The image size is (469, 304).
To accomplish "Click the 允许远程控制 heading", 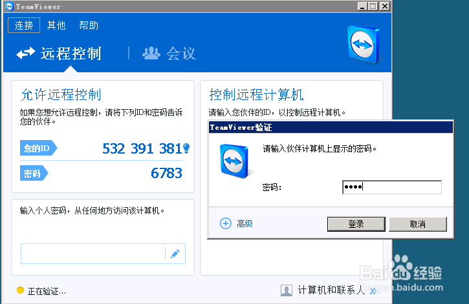I will click(x=61, y=95).
